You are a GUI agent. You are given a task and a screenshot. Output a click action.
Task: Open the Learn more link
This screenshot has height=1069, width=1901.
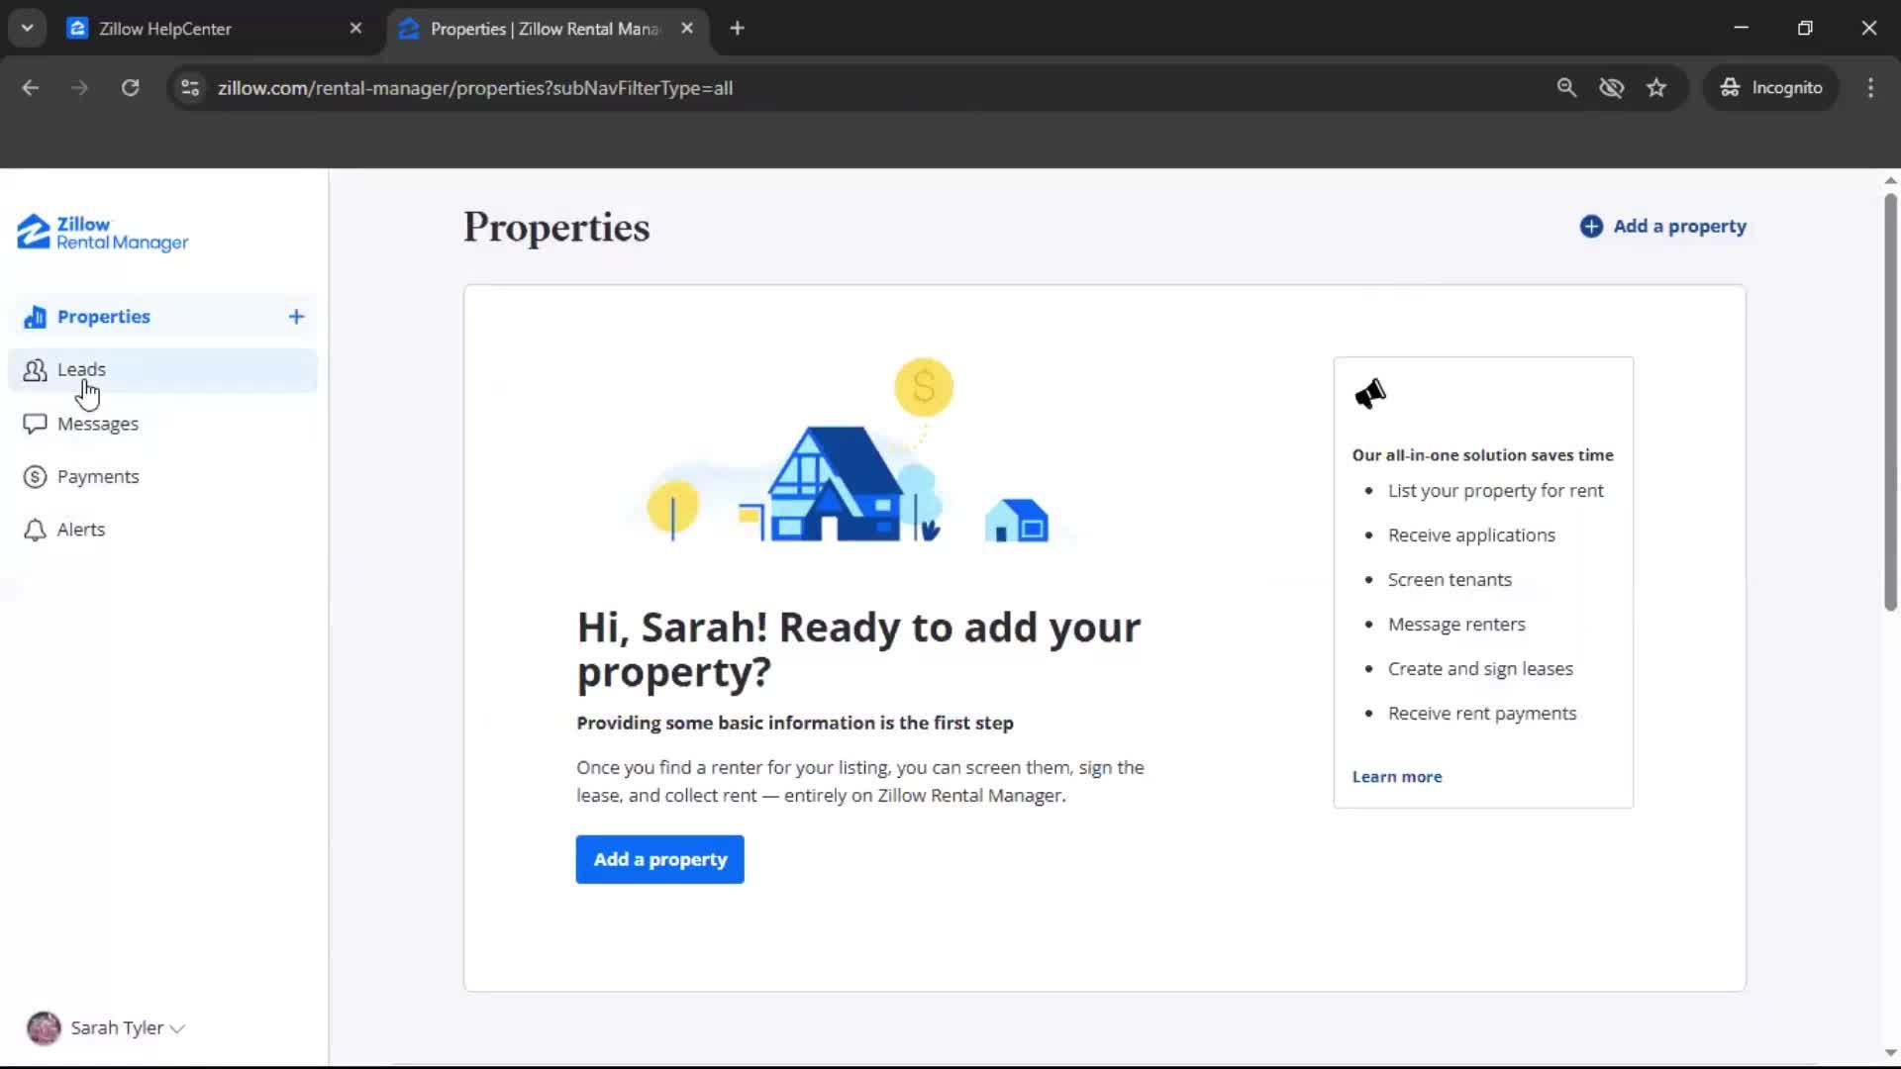(1396, 776)
